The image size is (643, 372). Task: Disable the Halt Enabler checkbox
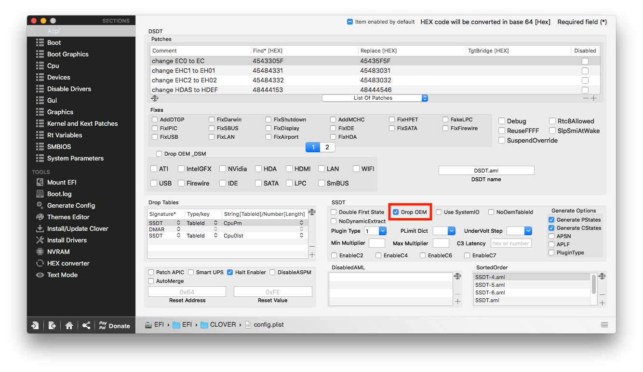click(x=230, y=272)
